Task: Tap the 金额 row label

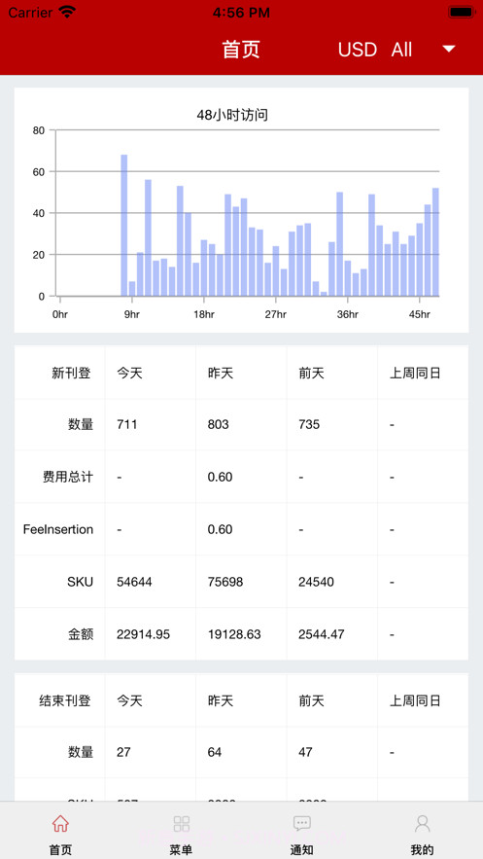Action: tap(81, 634)
